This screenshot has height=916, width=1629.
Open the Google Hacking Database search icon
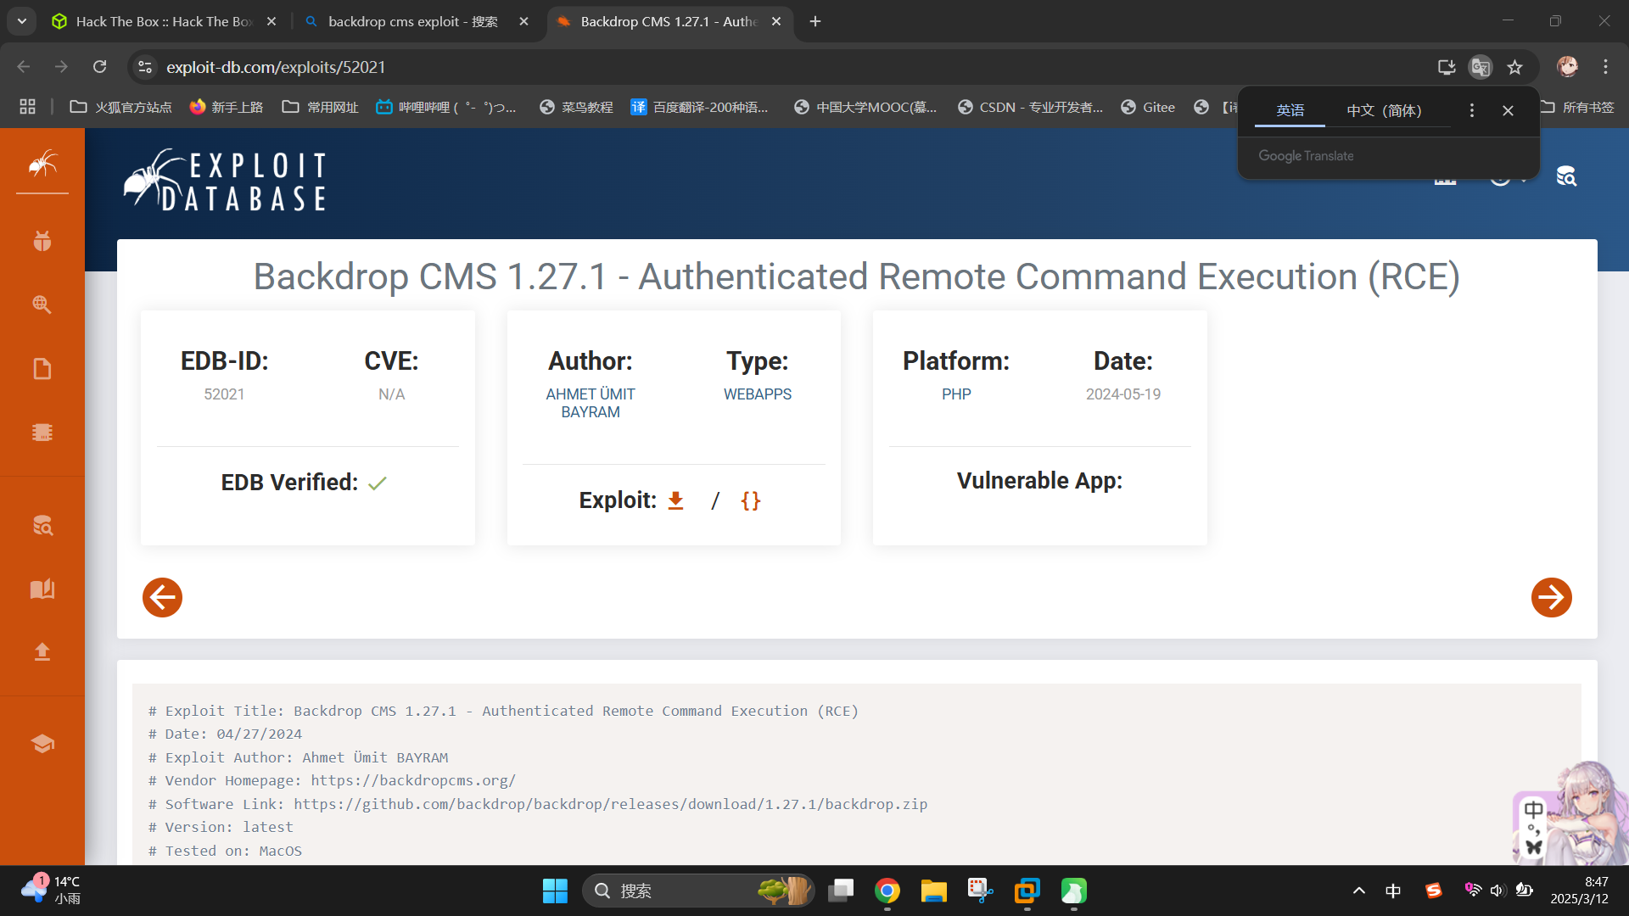tap(42, 304)
